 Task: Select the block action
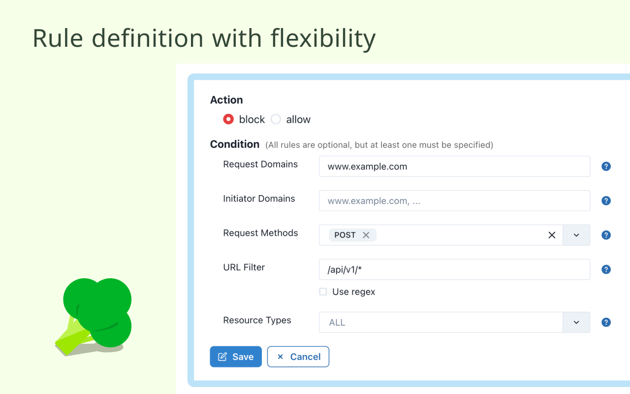(x=228, y=119)
